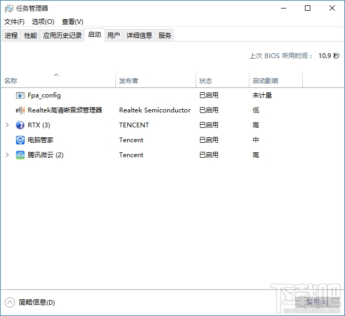Select the 电脑管家 entry name
Screen dimensions: 345x316
coord(41,140)
